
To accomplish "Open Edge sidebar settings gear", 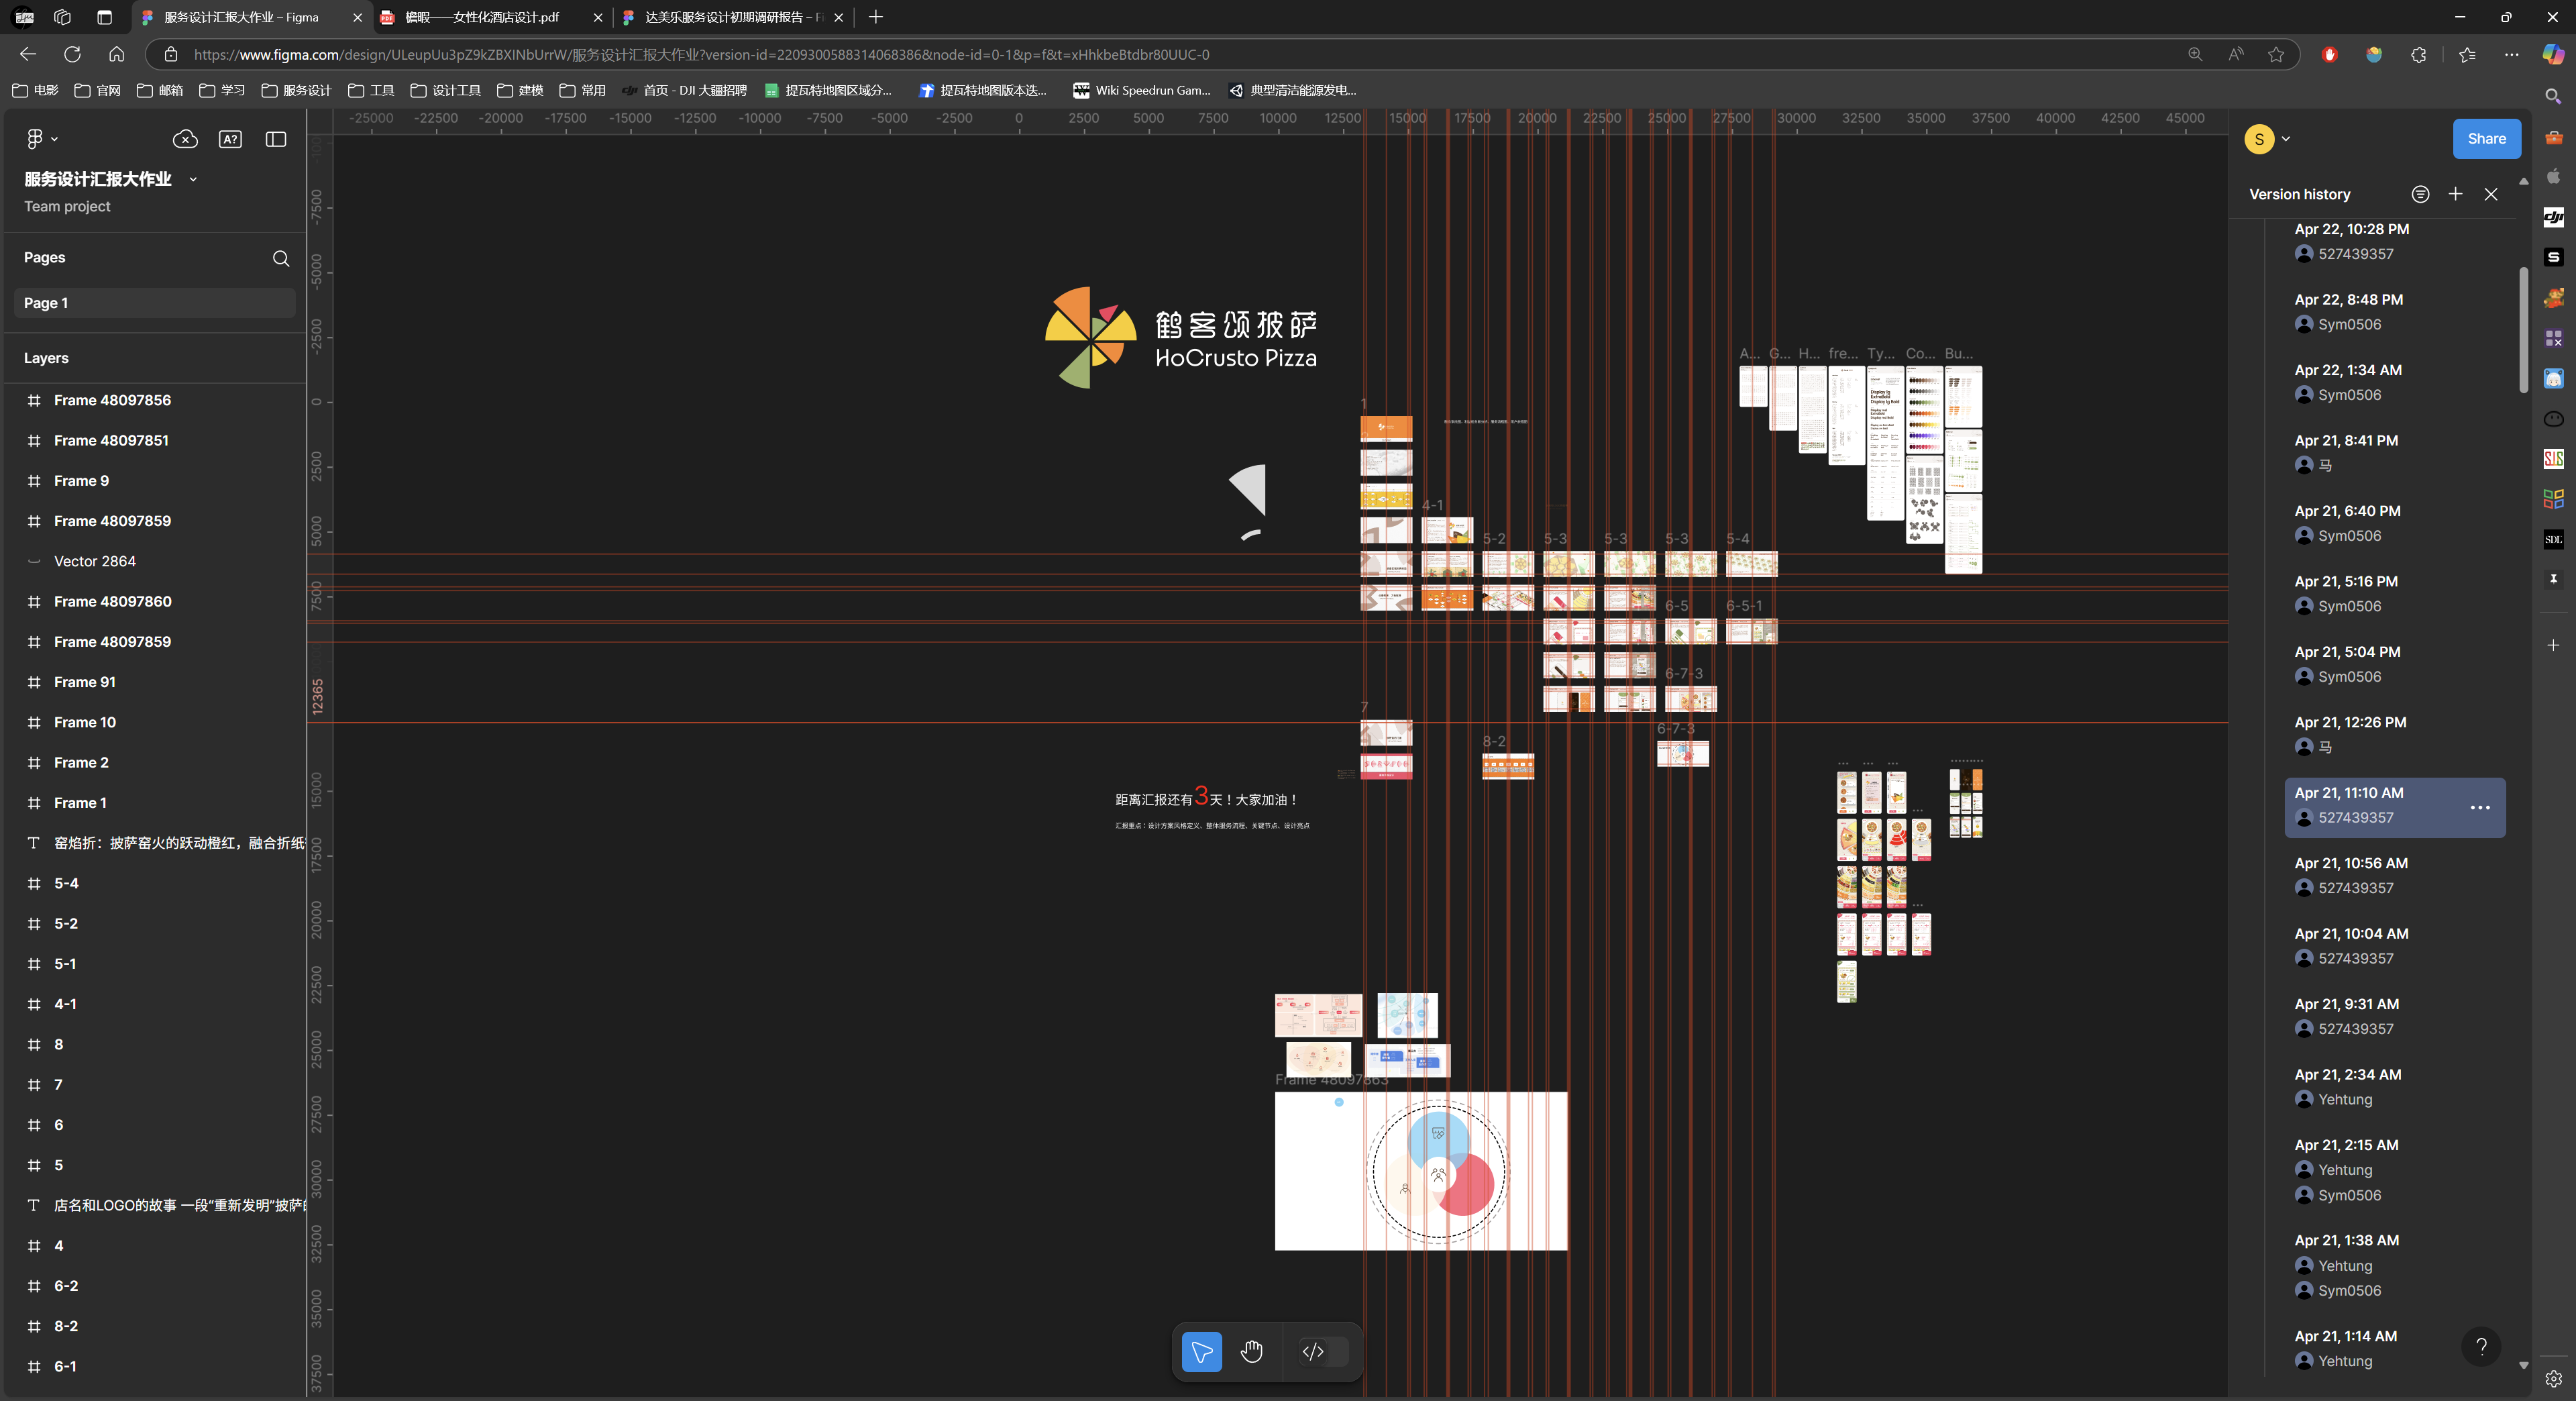I will [x=2553, y=1379].
